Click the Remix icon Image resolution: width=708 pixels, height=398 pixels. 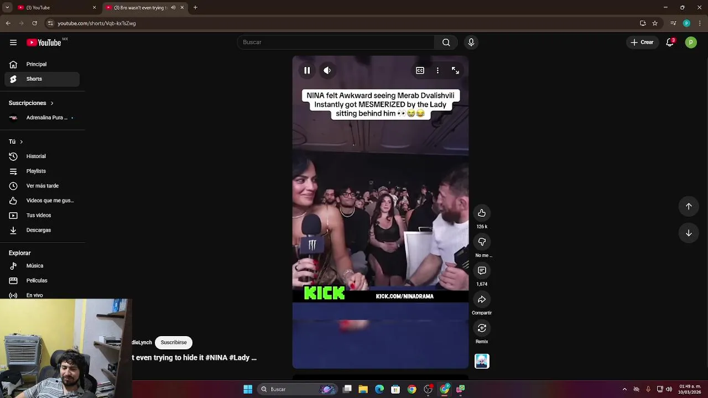click(x=482, y=328)
